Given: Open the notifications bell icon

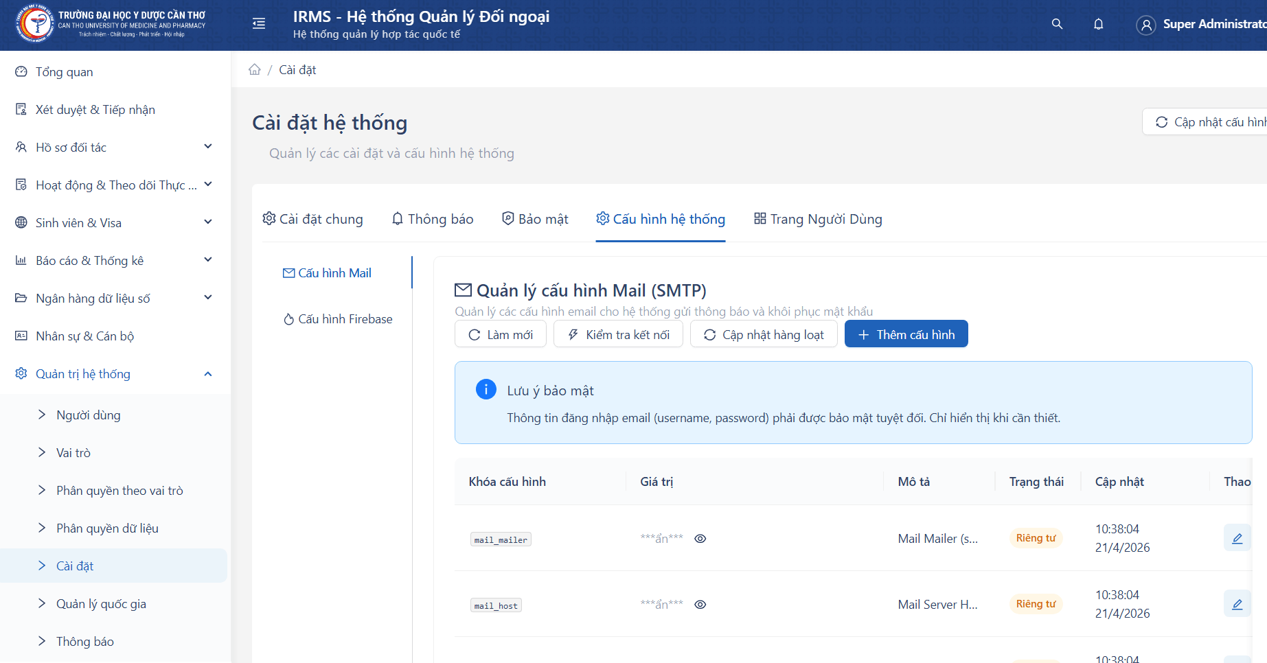Looking at the screenshot, I should pos(1098,24).
